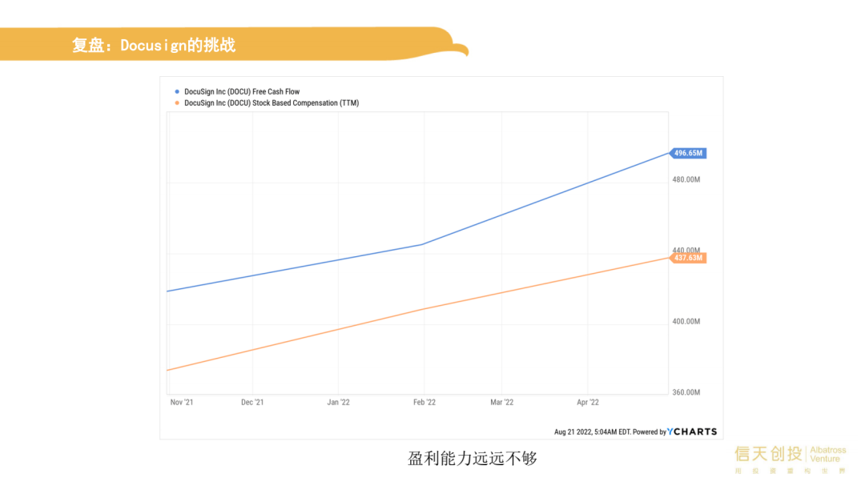Click the Mar '22 axis label

tap(501, 402)
